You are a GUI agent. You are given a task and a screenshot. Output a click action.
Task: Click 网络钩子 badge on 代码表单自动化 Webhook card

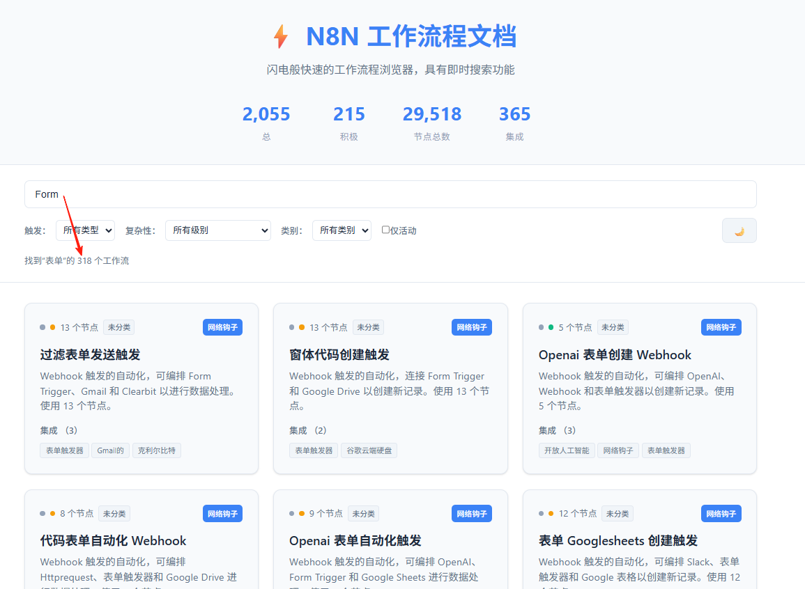222,514
